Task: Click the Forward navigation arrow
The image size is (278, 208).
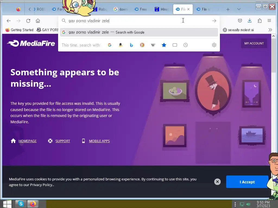Action: point(18,21)
